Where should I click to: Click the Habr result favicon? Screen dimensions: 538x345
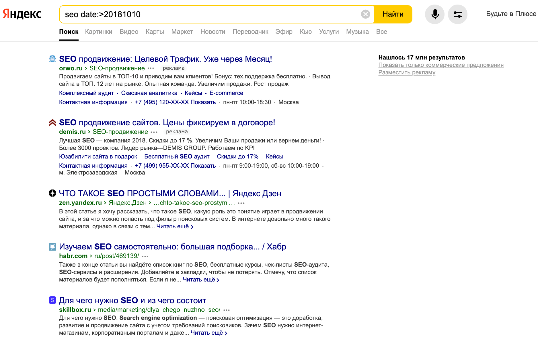[52, 247]
